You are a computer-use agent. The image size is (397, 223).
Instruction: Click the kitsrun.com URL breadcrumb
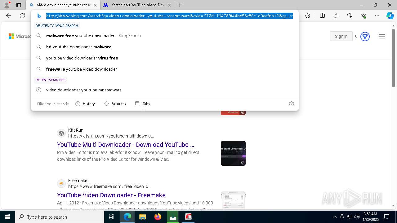pos(111,136)
